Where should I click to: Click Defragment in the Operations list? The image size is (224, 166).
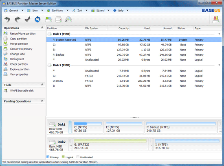[17, 59]
